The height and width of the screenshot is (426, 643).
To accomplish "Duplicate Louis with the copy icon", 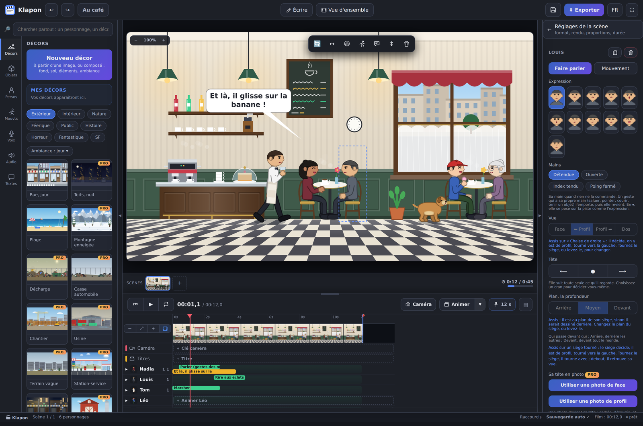I will pyautogui.click(x=615, y=52).
